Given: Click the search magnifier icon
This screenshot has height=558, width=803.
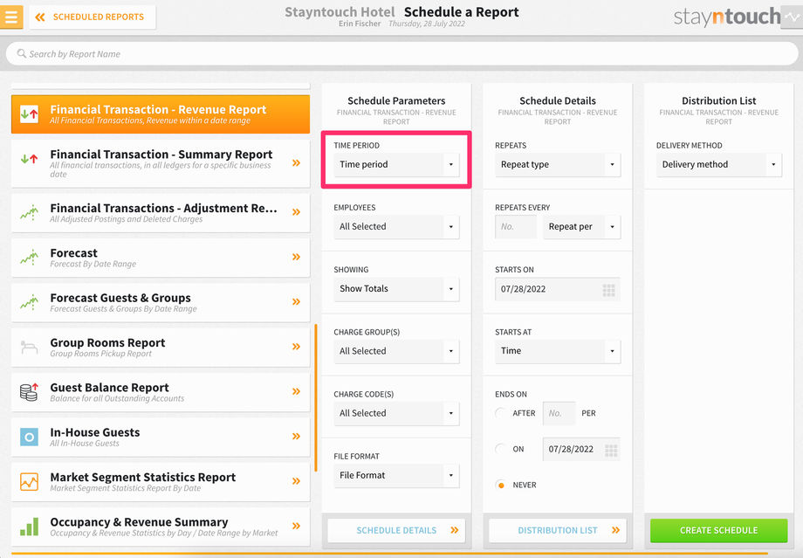Looking at the screenshot, I should [22, 53].
